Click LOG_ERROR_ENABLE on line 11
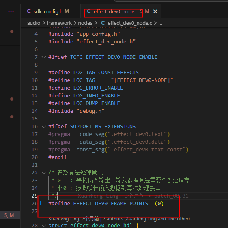The height and width of the screenshot is (228, 228). 98,88
